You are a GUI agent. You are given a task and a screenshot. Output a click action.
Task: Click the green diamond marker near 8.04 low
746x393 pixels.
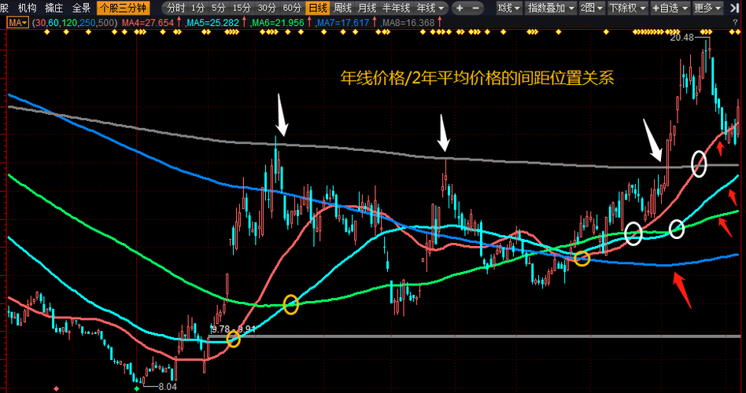137,389
